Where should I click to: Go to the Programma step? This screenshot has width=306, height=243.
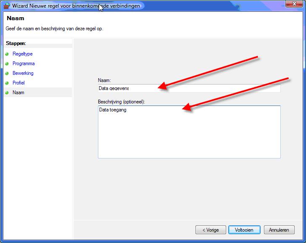(x=24, y=63)
